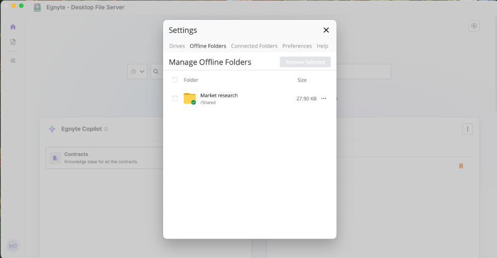Open the sliders filter icon in sidebar

click(13, 60)
